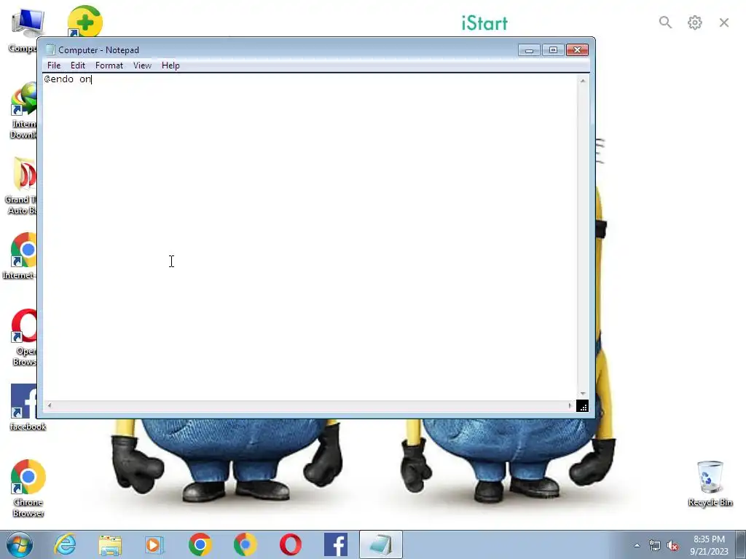Image resolution: width=746 pixels, height=559 pixels.
Task: Click the vertical scrollbar up arrow
Action: [x=583, y=81]
